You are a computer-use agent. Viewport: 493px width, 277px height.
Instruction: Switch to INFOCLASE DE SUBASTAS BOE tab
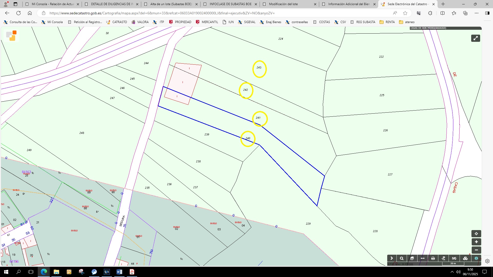point(230,4)
